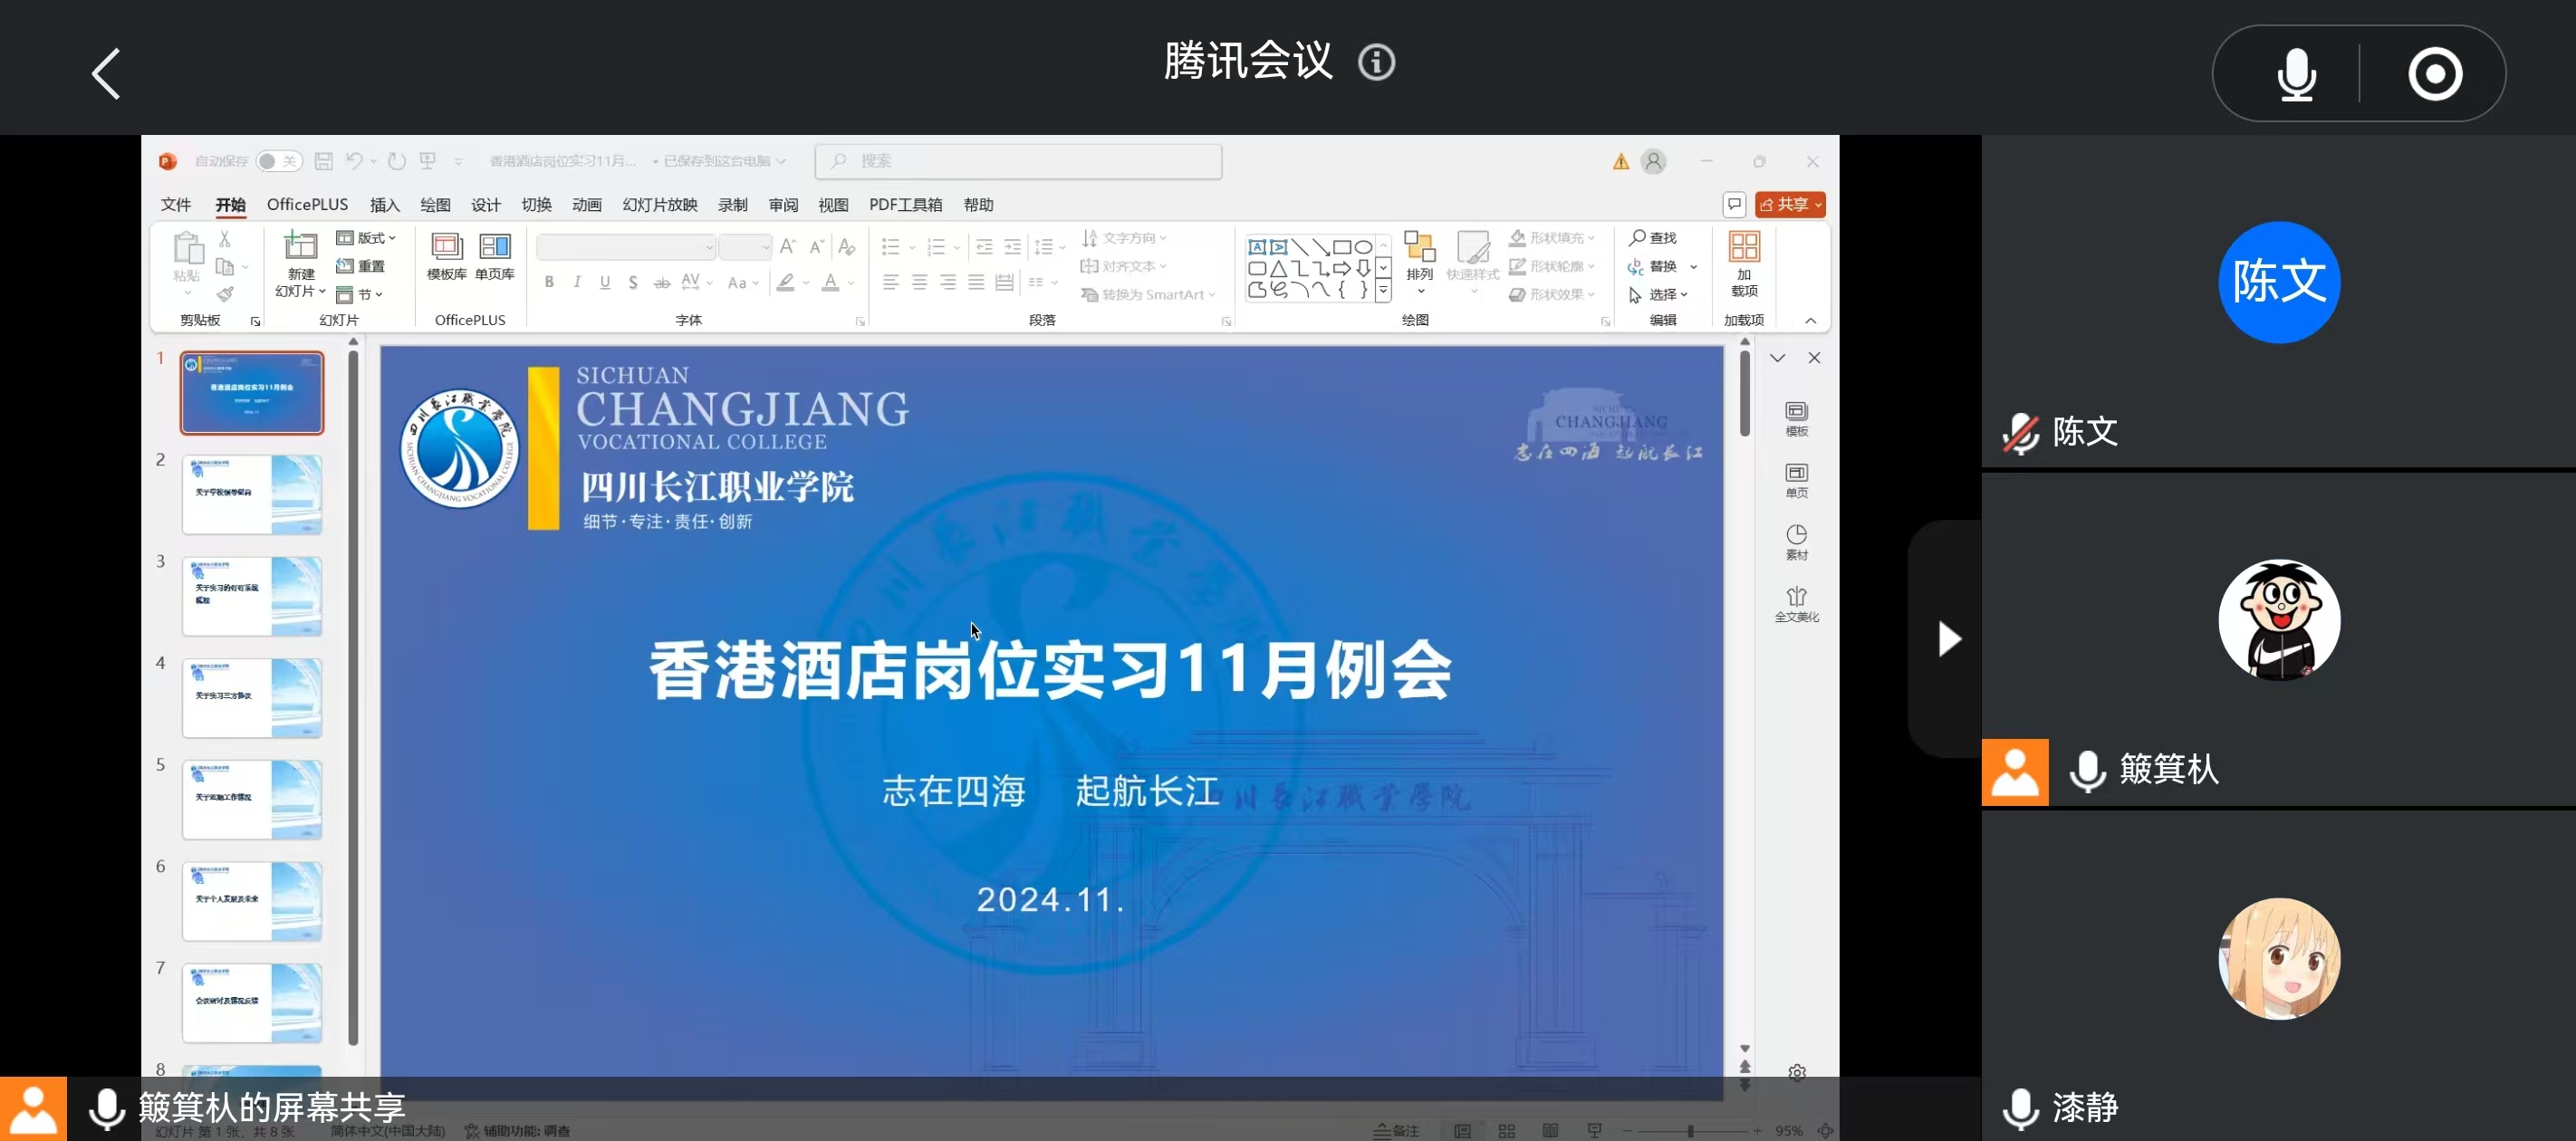Open the 选择 select dropdown
Image resolution: width=2576 pixels, height=1141 pixels.
(1659, 294)
